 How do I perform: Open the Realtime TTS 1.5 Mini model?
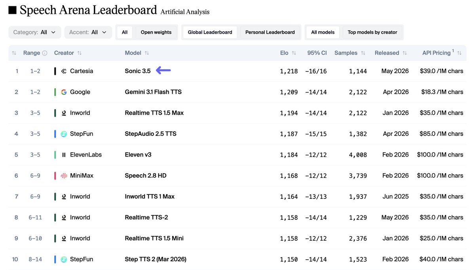pos(154,238)
